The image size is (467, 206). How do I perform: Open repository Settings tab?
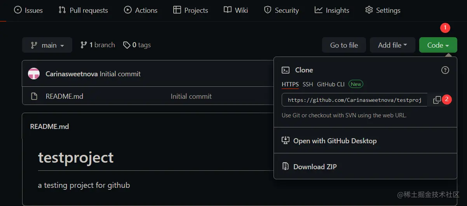pyautogui.click(x=383, y=10)
